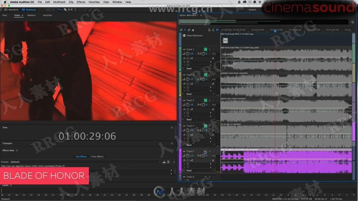This screenshot has height=201, width=358.
Task: Save the effects rack preset
Action: [164, 162]
